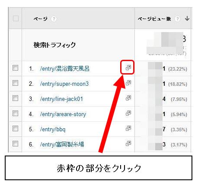The height and width of the screenshot is (185, 198).
Task: Follow the /entry/line-jack01 link
Action: click(61, 99)
